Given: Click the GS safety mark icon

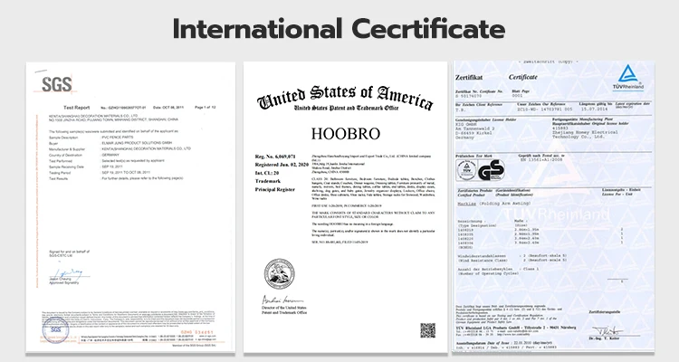Looking at the screenshot, I should (491, 170).
